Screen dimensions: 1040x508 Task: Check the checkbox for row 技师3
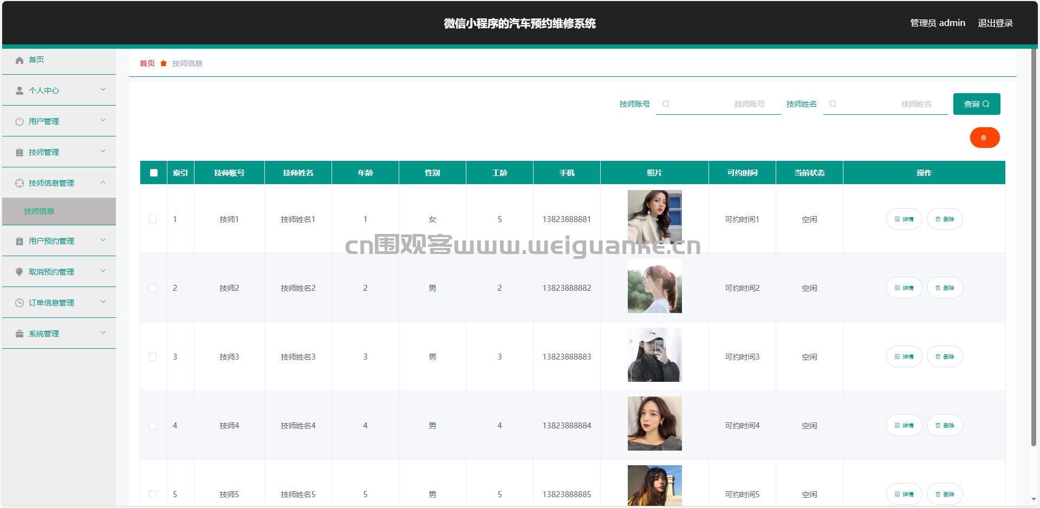coord(153,357)
